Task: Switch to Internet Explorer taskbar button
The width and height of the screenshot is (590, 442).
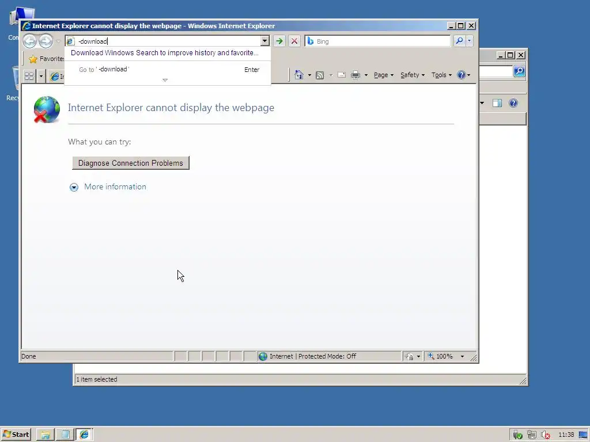Action: (x=84, y=435)
